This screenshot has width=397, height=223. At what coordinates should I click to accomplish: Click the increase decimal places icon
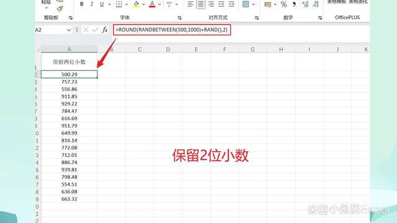[305, 4]
